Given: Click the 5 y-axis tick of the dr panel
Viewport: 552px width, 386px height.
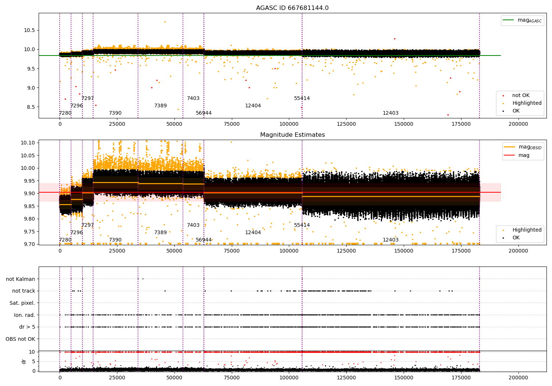Looking at the screenshot, I should (34, 361).
